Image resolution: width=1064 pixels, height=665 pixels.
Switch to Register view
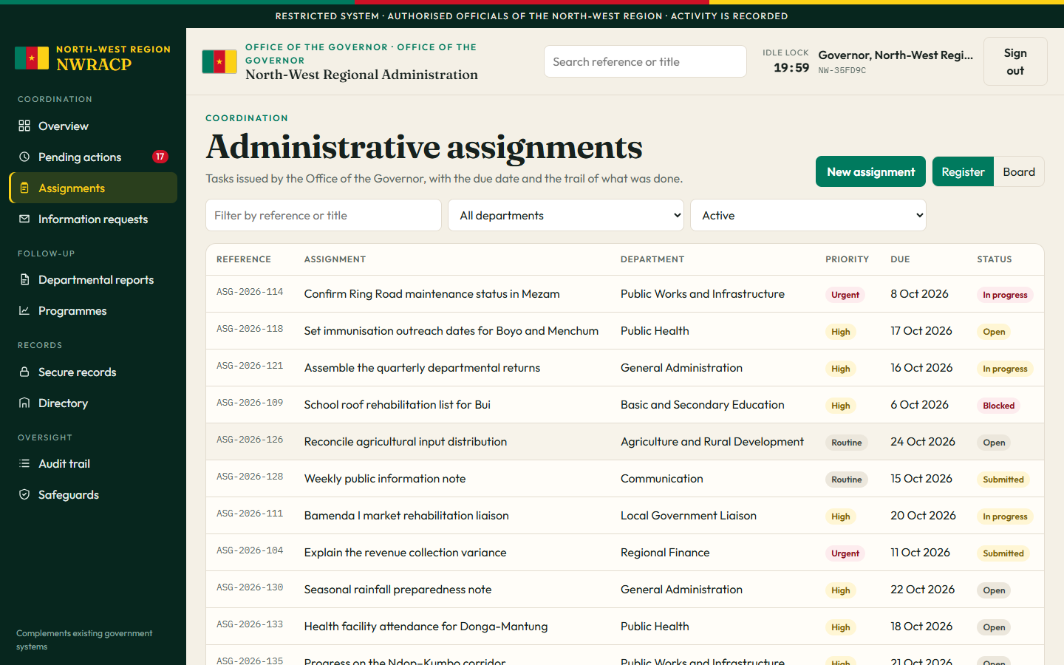click(x=963, y=171)
